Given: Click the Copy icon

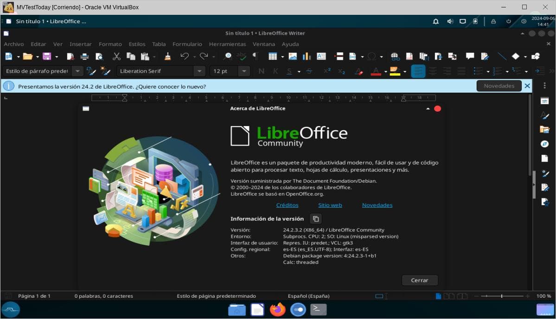Looking at the screenshot, I should coord(131,57).
